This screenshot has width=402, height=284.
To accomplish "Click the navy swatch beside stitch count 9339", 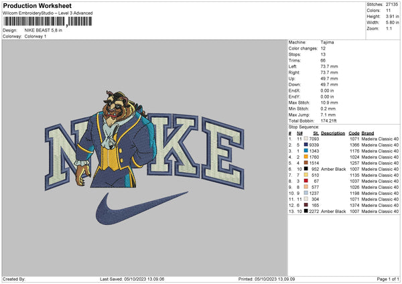I will click(306, 145).
